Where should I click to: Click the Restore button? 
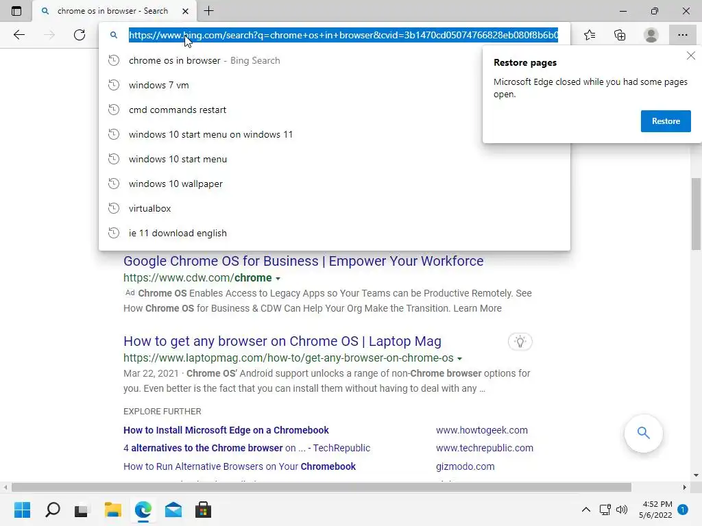point(666,121)
